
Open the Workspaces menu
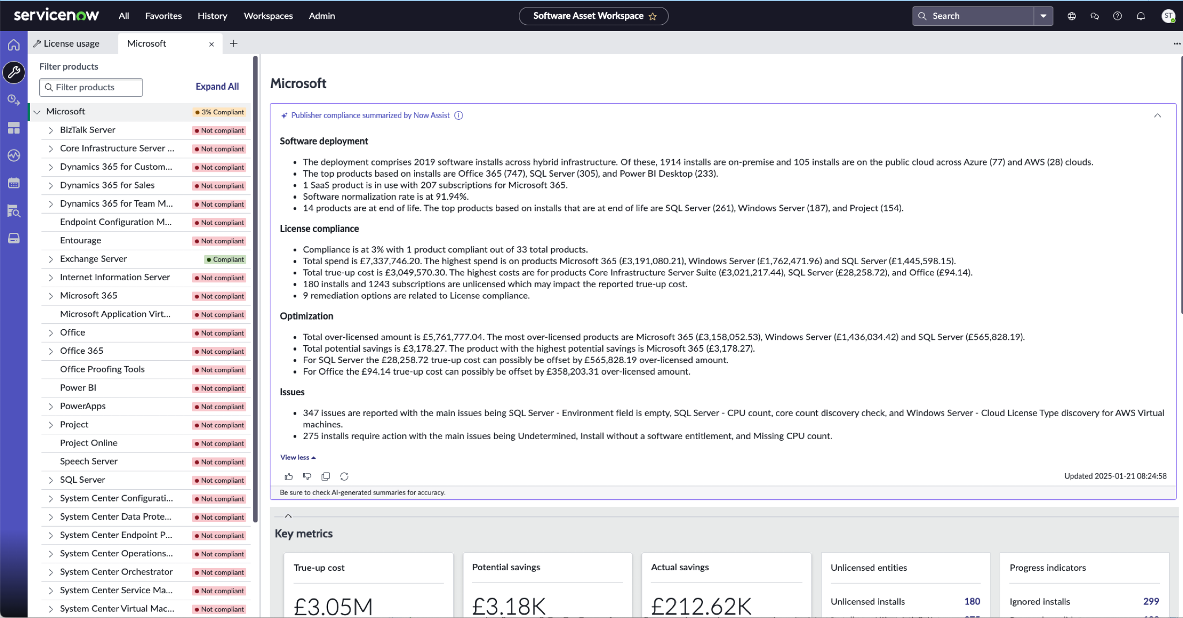[268, 16]
